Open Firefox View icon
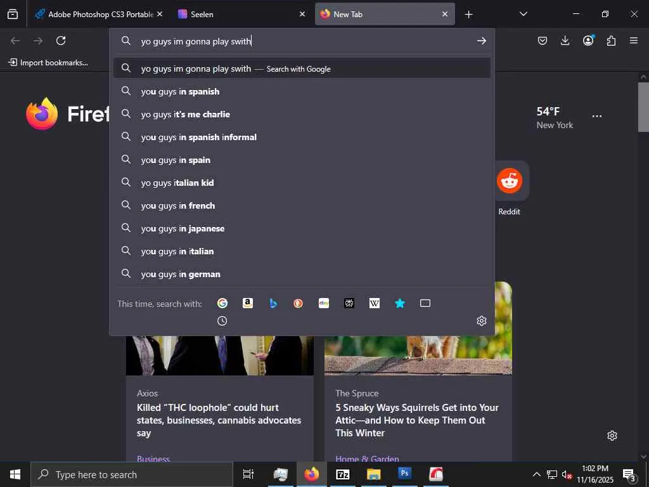Viewport: 649px width, 487px height. point(13,14)
